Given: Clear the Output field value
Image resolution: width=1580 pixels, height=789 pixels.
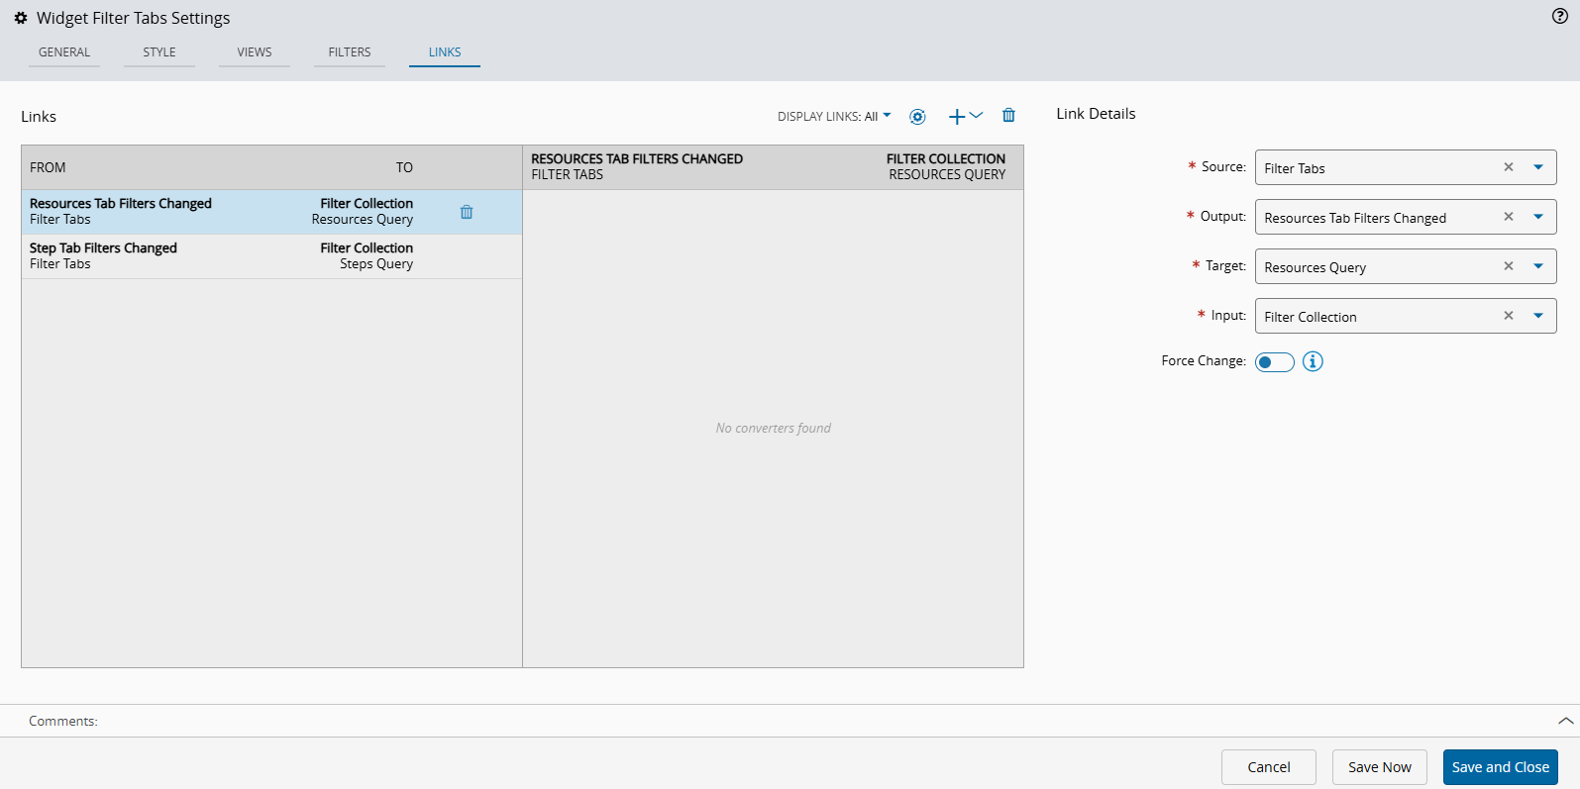Looking at the screenshot, I should [1509, 217].
